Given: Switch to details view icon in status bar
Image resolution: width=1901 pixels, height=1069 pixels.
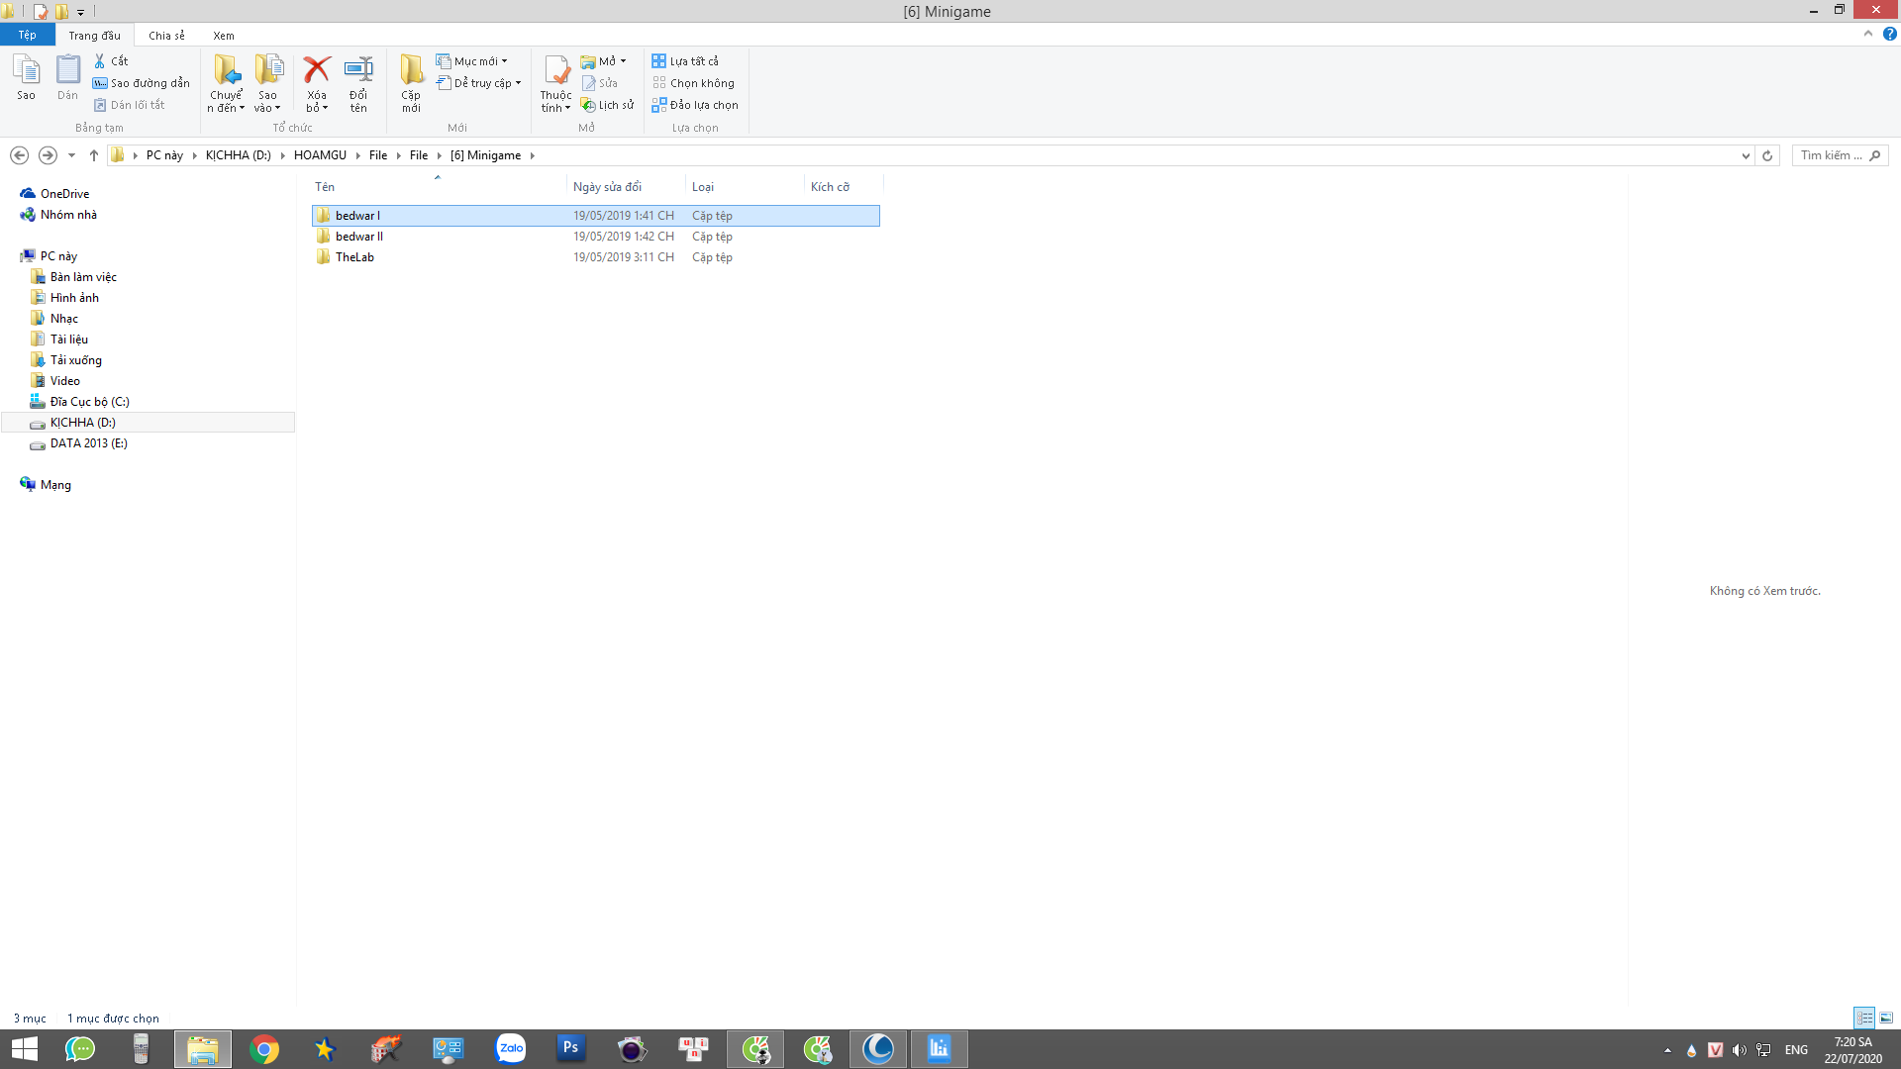Looking at the screenshot, I should pyautogui.click(x=1864, y=1018).
